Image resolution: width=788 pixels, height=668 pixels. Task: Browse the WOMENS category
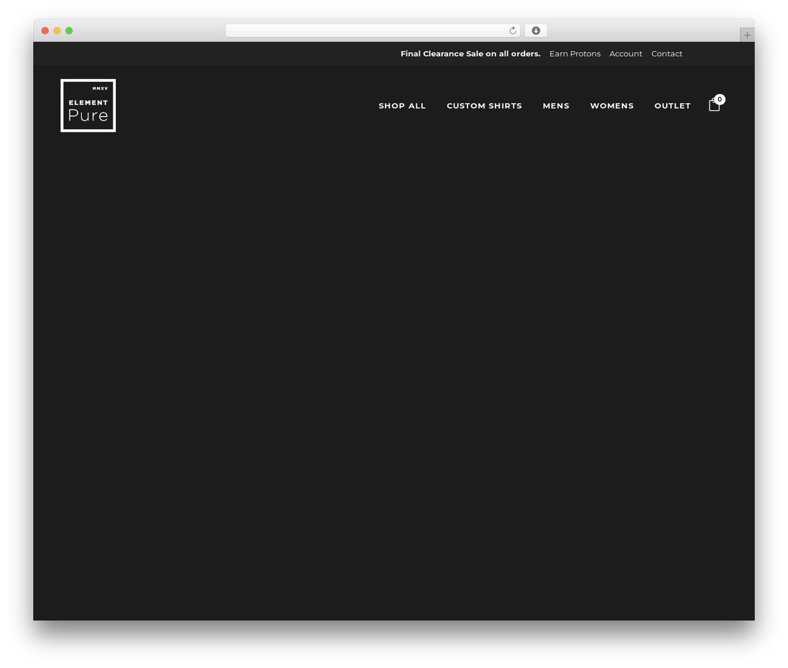612,106
